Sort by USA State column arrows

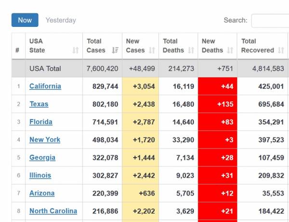(76, 50)
